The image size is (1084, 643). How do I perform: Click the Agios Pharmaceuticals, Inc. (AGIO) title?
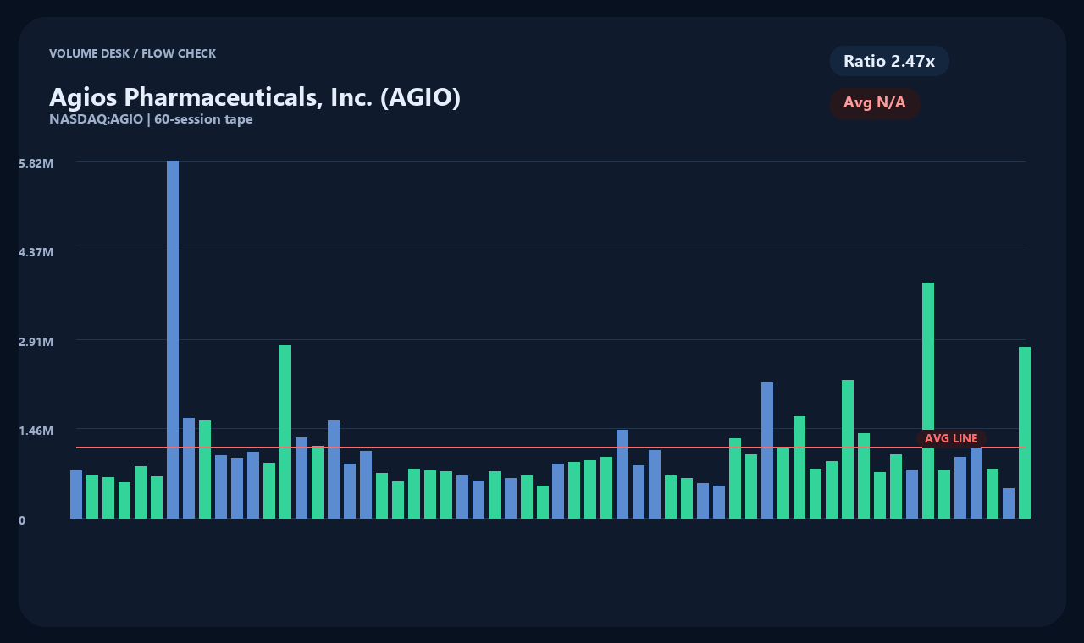pos(255,97)
